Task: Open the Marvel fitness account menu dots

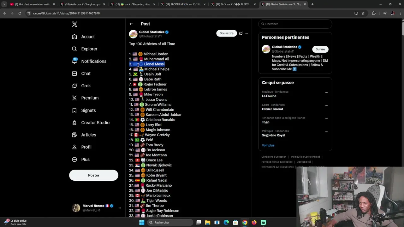Action: pyautogui.click(x=119, y=208)
